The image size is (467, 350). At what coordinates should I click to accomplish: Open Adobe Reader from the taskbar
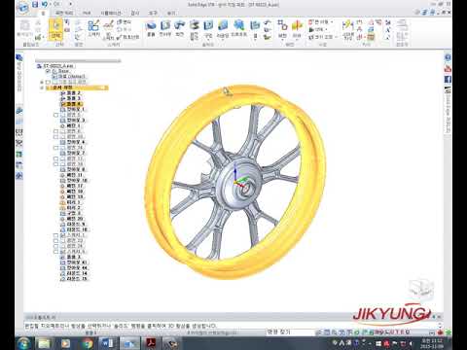point(151,343)
